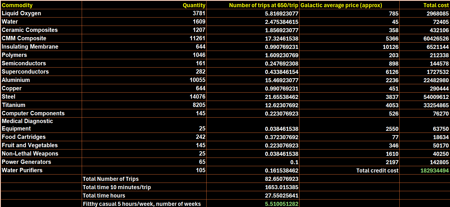Select Water quantity 1609

[x=144, y=22]
